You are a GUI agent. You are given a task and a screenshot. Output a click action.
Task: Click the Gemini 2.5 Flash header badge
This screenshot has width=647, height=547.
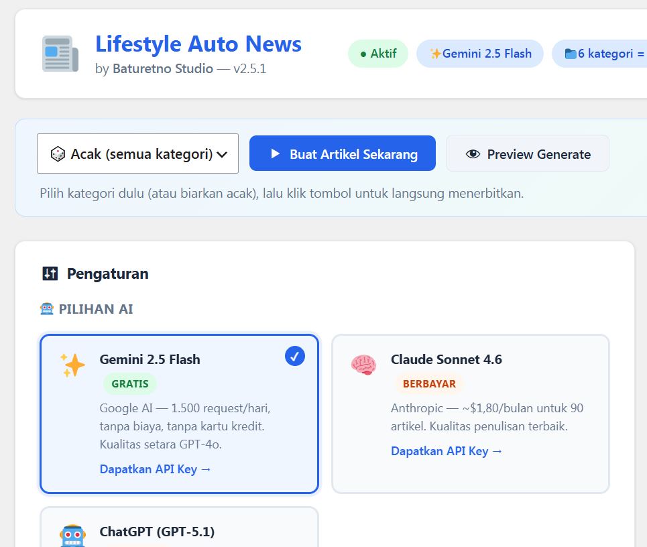[x=480, y=54]
